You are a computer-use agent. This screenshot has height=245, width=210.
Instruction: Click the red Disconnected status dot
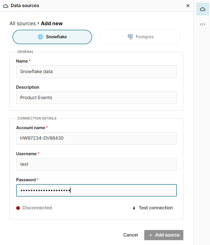[18, 208]
